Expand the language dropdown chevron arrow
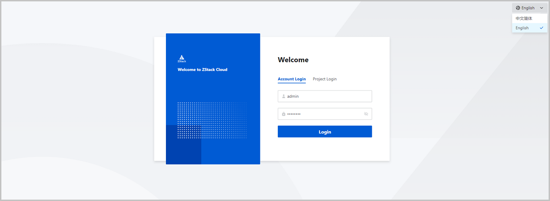This screenshot has width=550, height=201. [541, 8]
